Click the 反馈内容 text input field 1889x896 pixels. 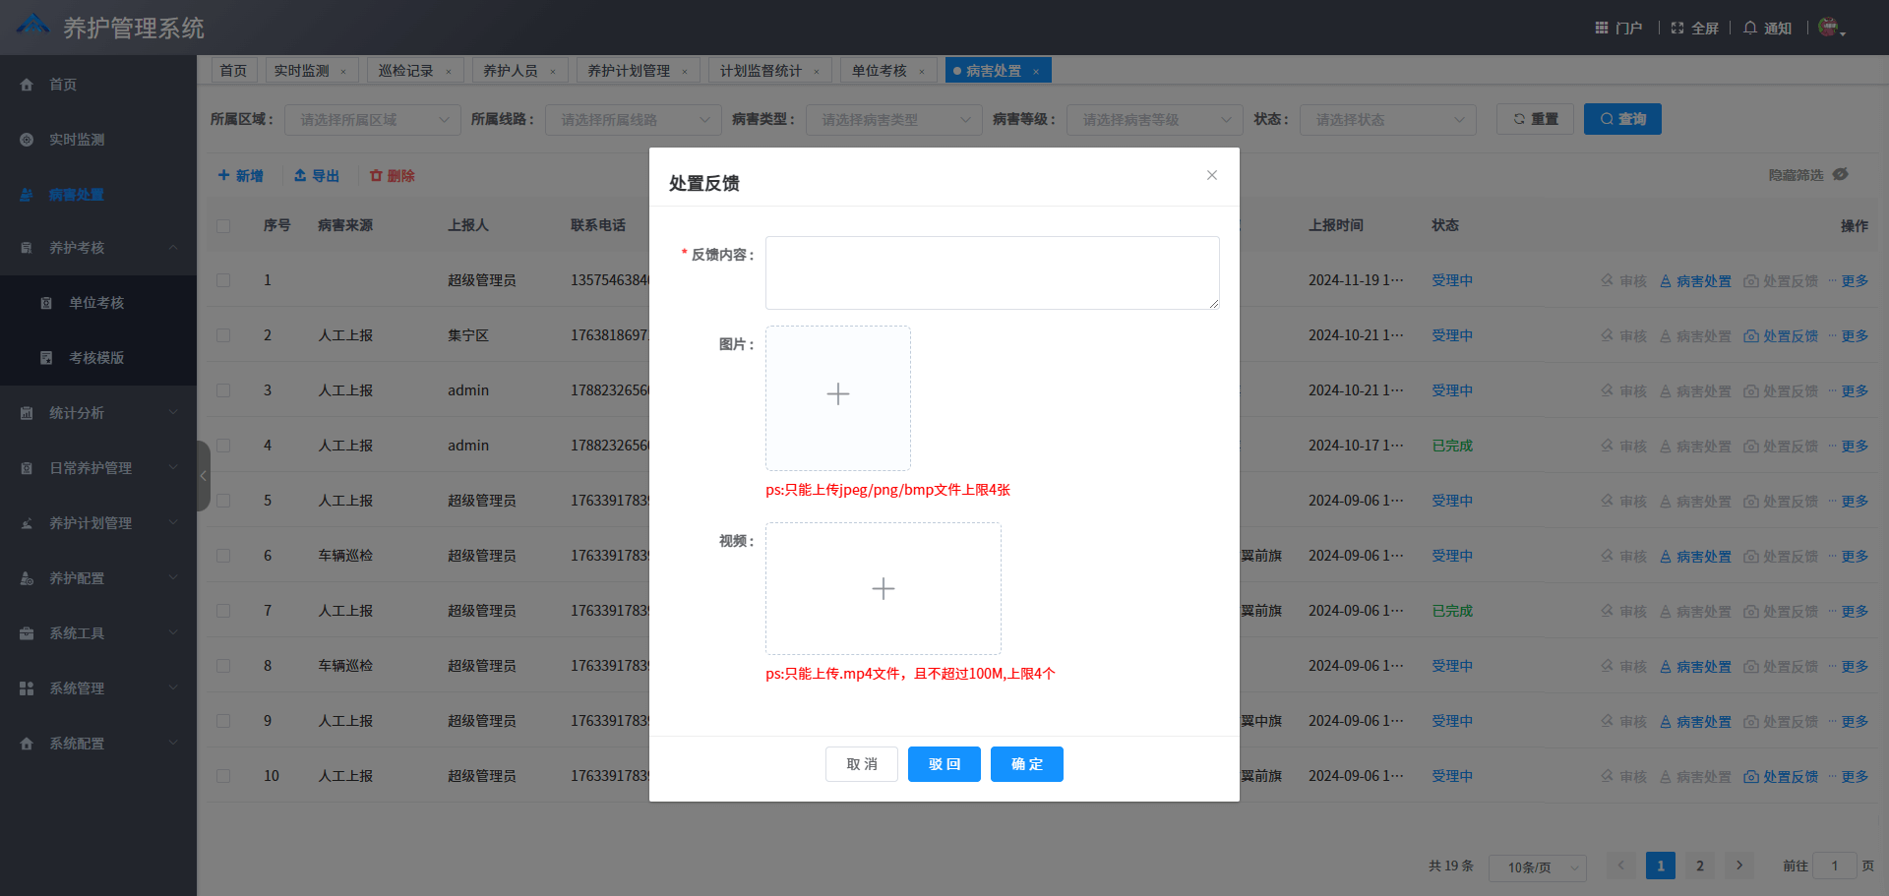click(x=992, y=272)
